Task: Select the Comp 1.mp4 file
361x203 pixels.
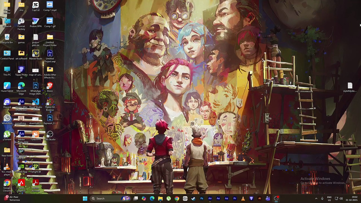Action: click(x=50, y=6)
